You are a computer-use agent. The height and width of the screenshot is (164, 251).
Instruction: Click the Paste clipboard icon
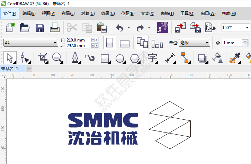coord(102,27)
